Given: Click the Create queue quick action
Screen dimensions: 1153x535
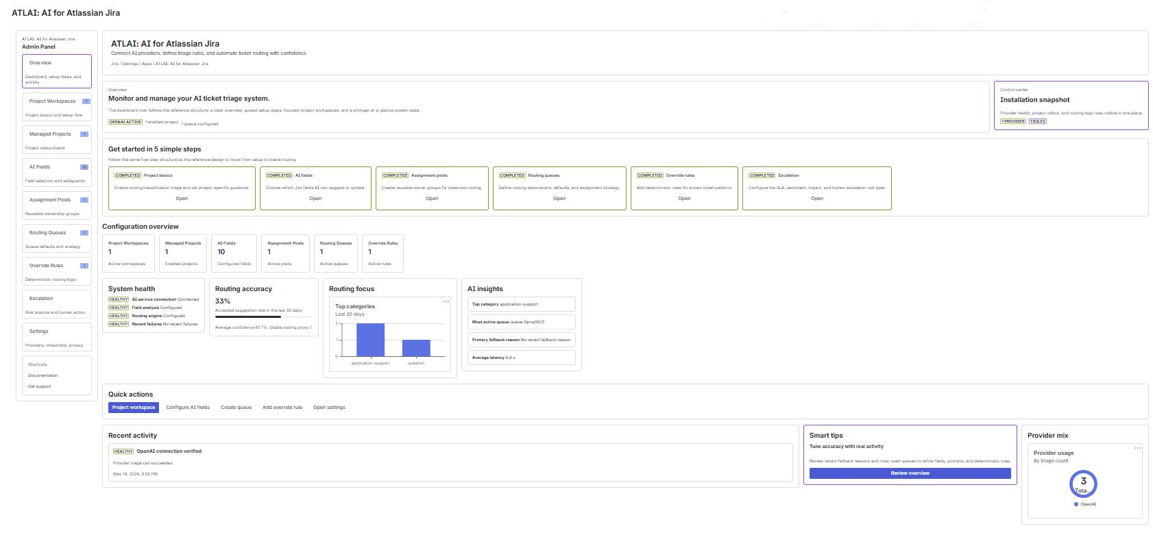Looking at the screenshot, I should coord(236,408).
